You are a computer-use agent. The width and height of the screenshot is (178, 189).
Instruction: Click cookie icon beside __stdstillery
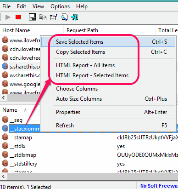(5, 163)
